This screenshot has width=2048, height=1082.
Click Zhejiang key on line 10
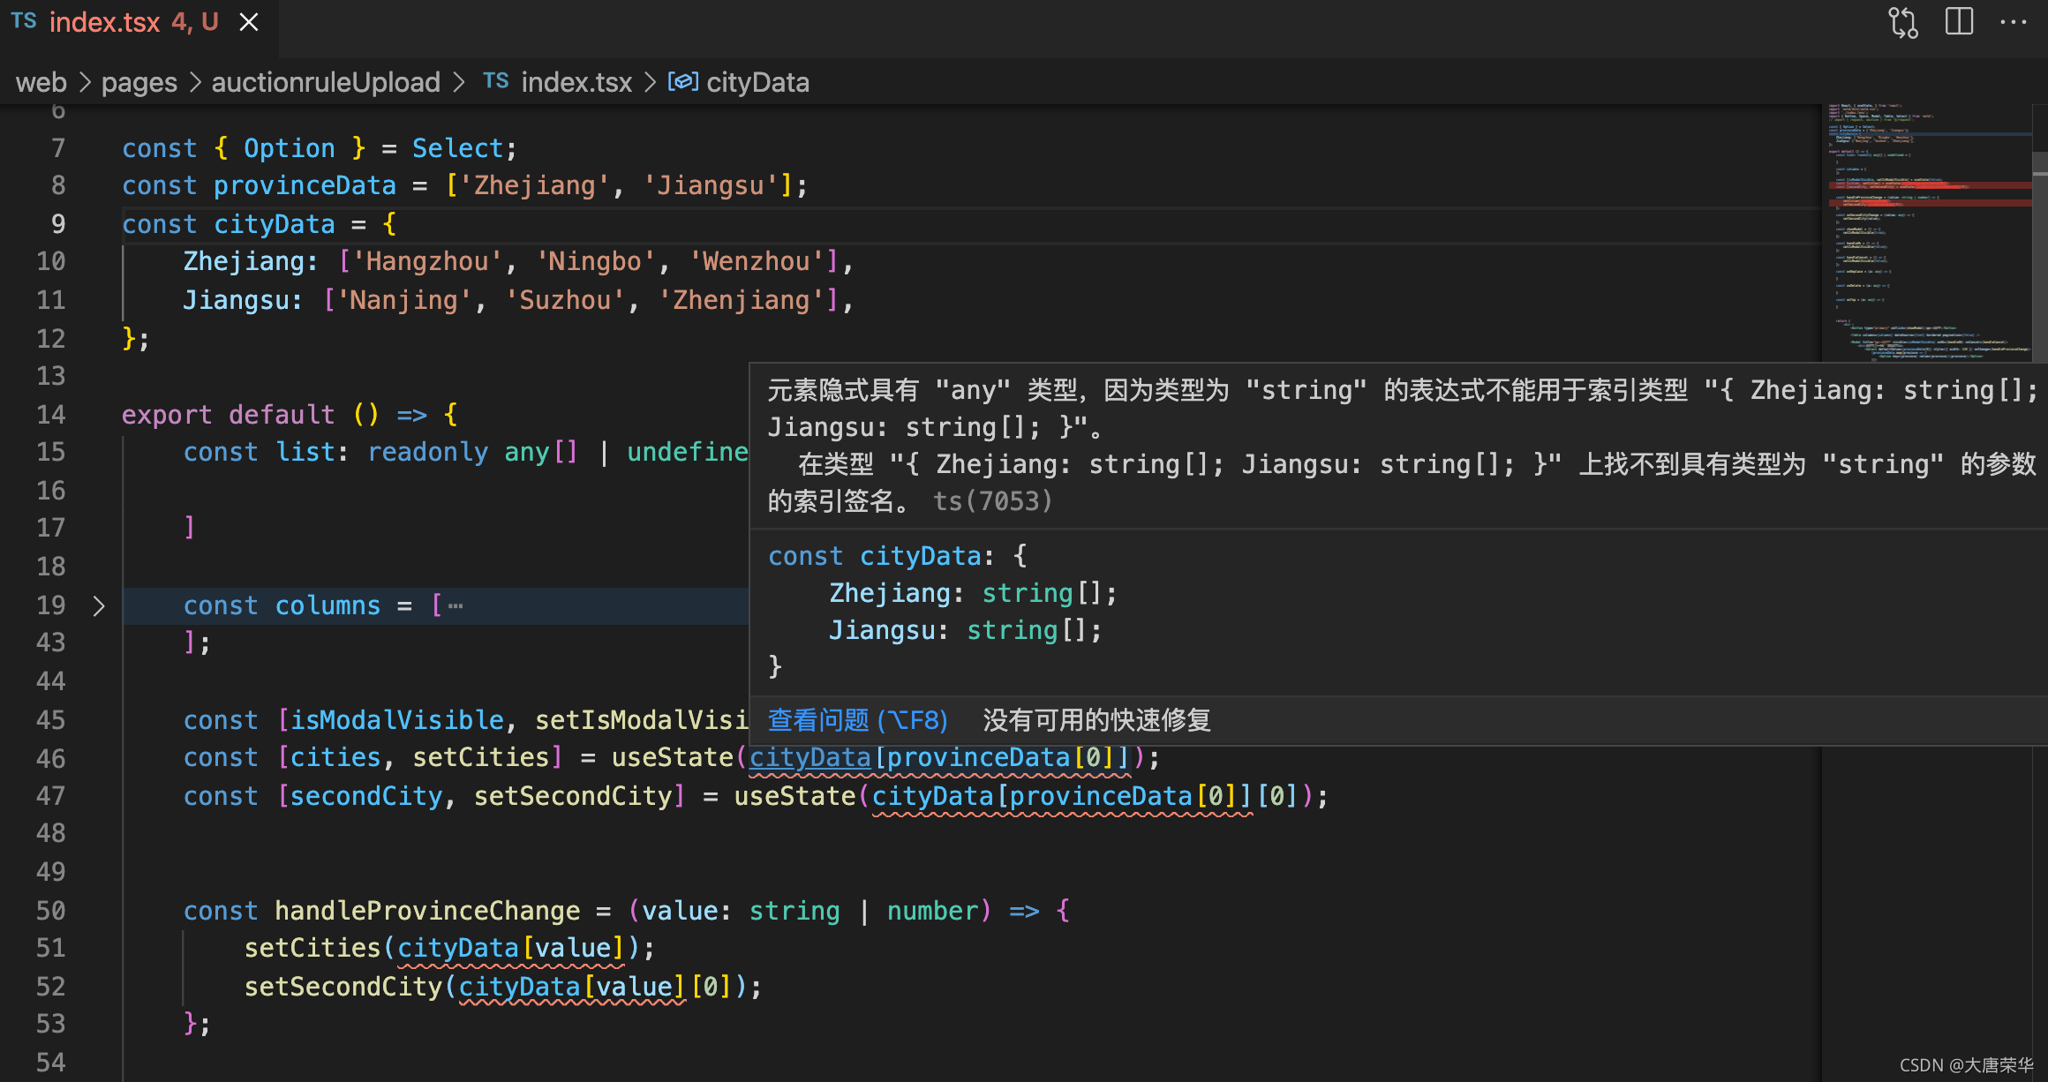(244, 261)
